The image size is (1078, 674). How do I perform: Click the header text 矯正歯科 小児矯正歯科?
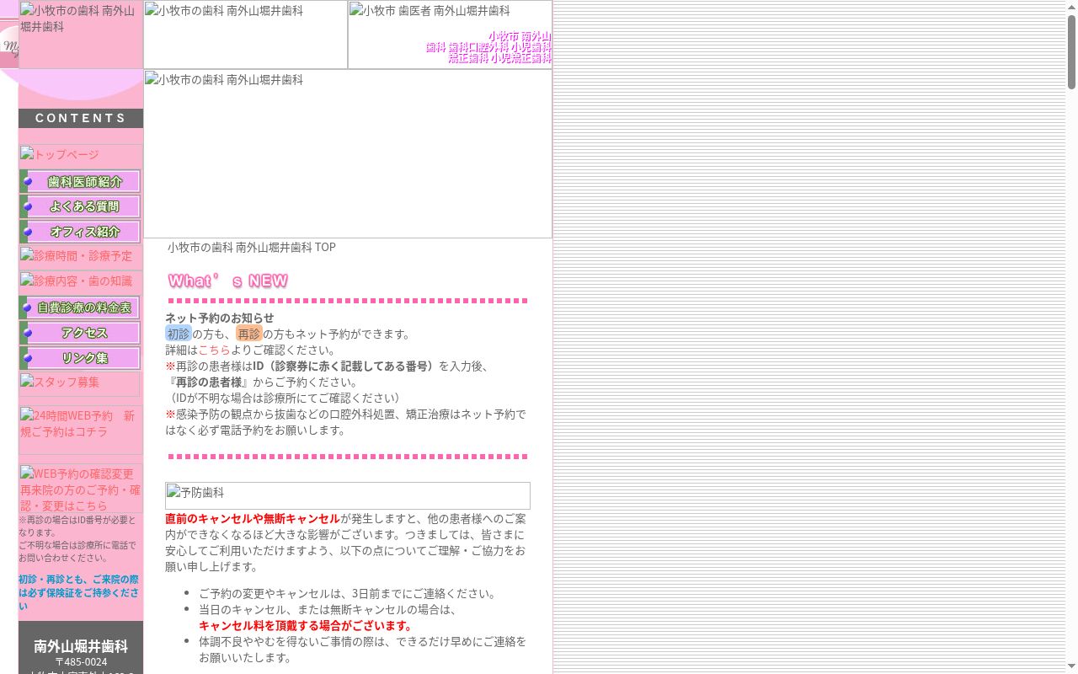(499, 58)
